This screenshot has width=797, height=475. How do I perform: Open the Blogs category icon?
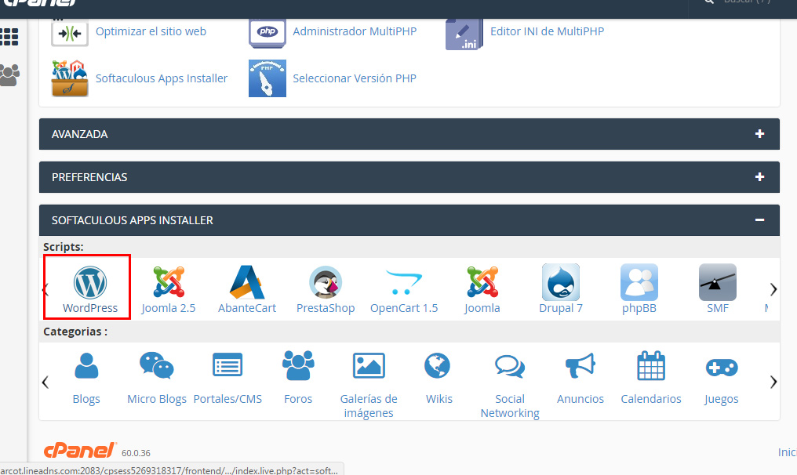[86, 366]
